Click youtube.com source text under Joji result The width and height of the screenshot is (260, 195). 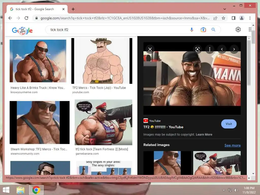80,92
